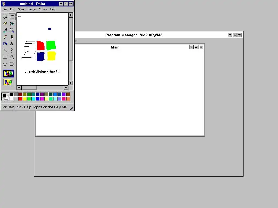Image resolution: width=278 pixels, height=208 pixels.
Task: Choose the bright yellow palette color
Action: [x=25, y=99]
